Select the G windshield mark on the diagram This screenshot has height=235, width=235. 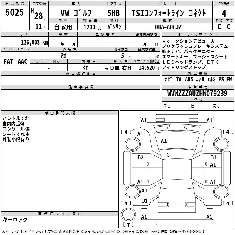[168, 155]
